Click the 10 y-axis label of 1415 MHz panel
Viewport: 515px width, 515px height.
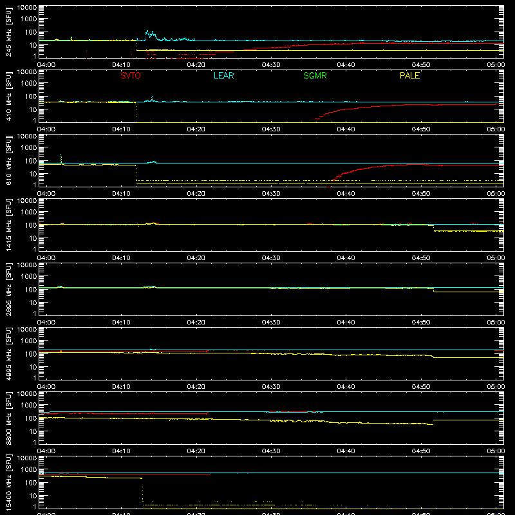click(x=33, y=238)
